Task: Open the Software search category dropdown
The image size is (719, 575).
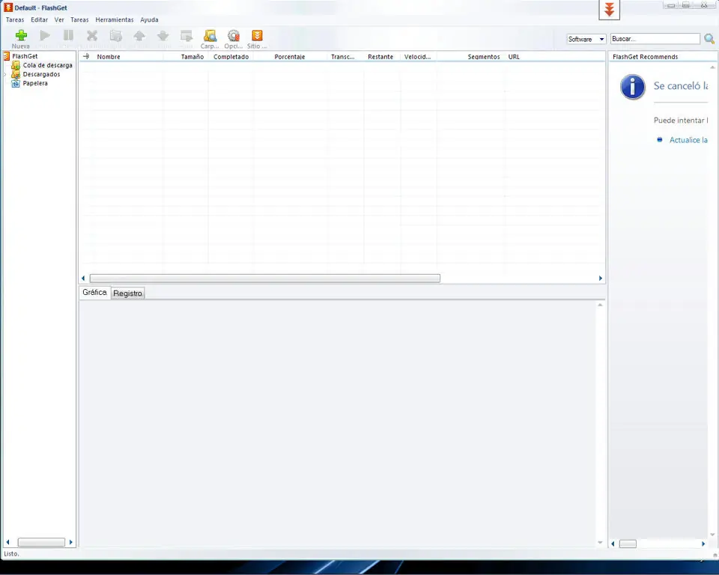Action: pos(586,39)
